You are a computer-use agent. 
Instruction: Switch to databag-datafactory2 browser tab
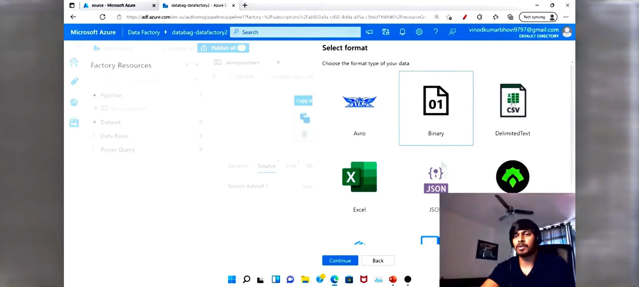coord(199,5)
